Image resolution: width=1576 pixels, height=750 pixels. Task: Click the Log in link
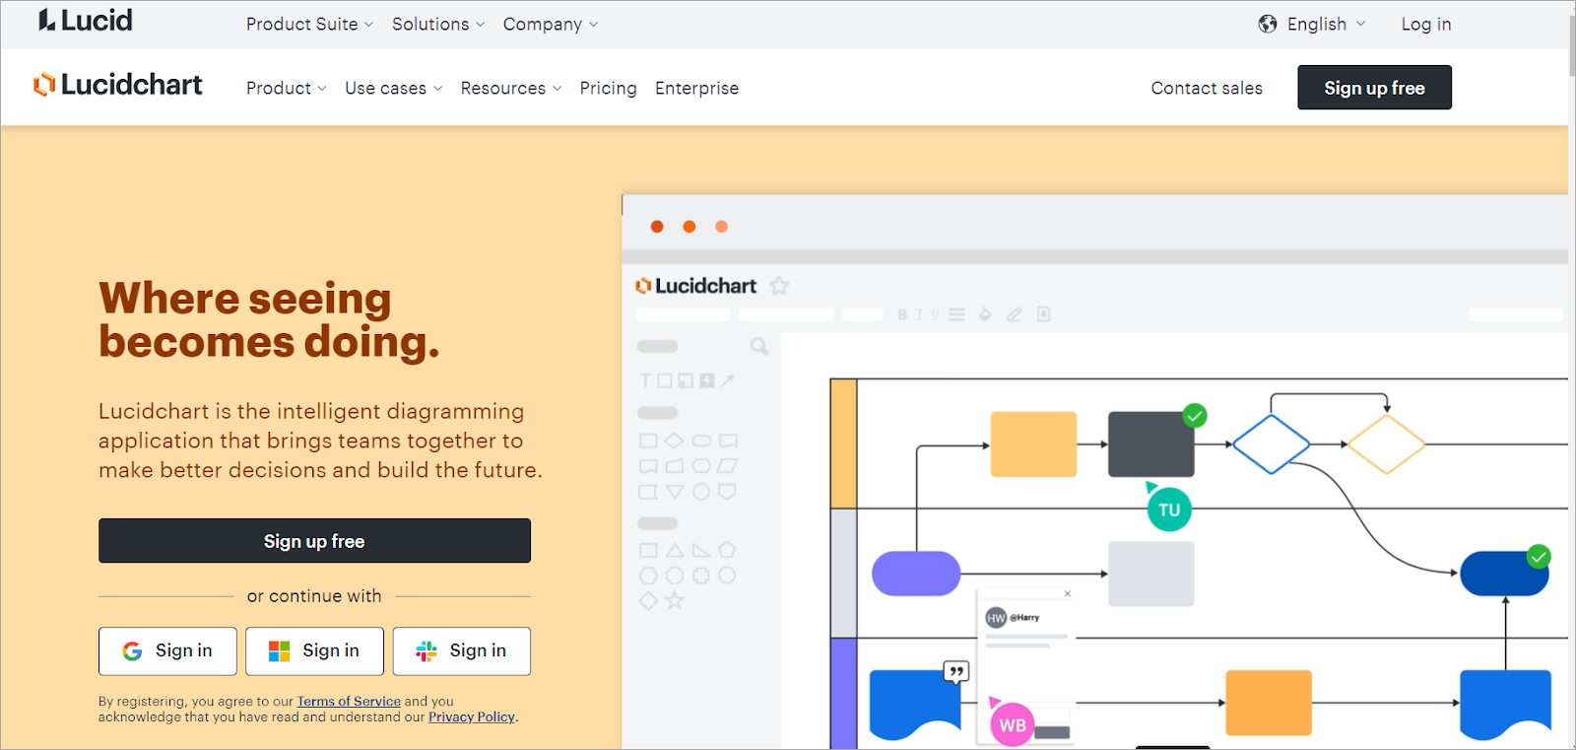click(x=1426, y=24)
